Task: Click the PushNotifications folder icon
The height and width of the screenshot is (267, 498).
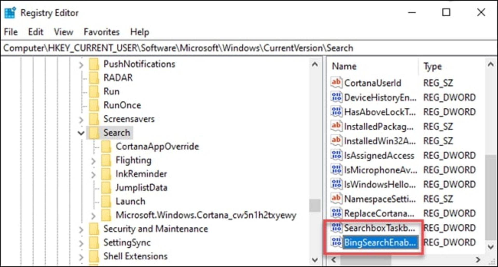Action: (x=94, y=64)
